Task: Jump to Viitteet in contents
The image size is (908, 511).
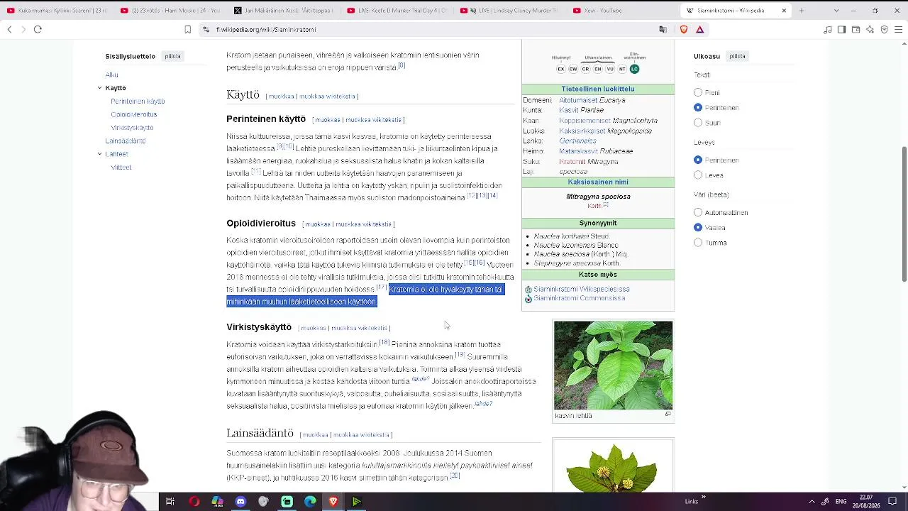Action: tap(121, 167)
